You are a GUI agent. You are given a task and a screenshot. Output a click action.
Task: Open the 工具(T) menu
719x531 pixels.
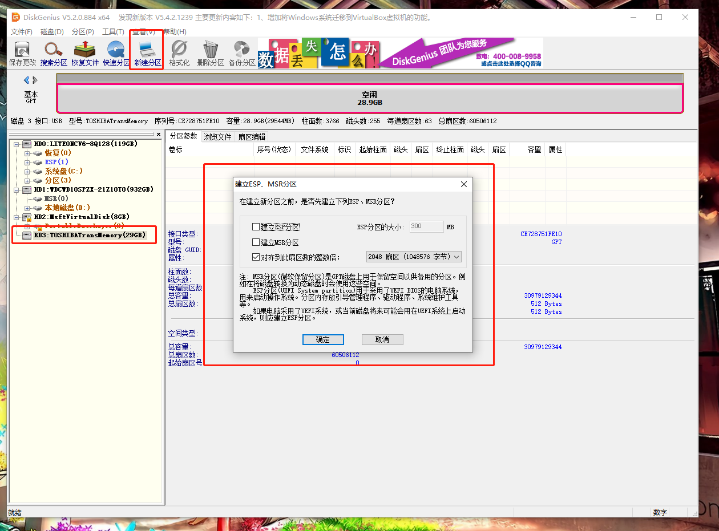coord(113,32)
